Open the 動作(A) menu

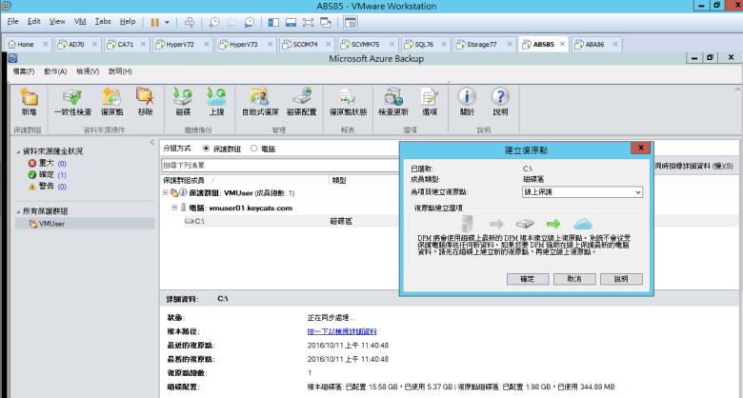[53, 71]
